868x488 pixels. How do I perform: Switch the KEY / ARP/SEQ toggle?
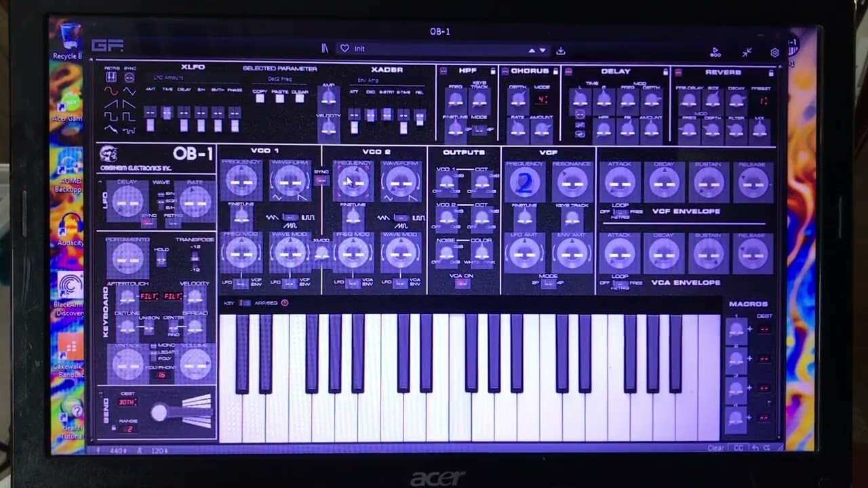pos(244,303)
